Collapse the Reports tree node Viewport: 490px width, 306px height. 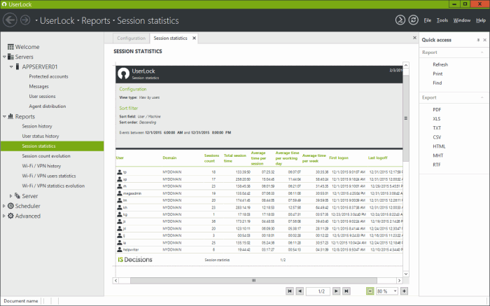pos(4,116)
